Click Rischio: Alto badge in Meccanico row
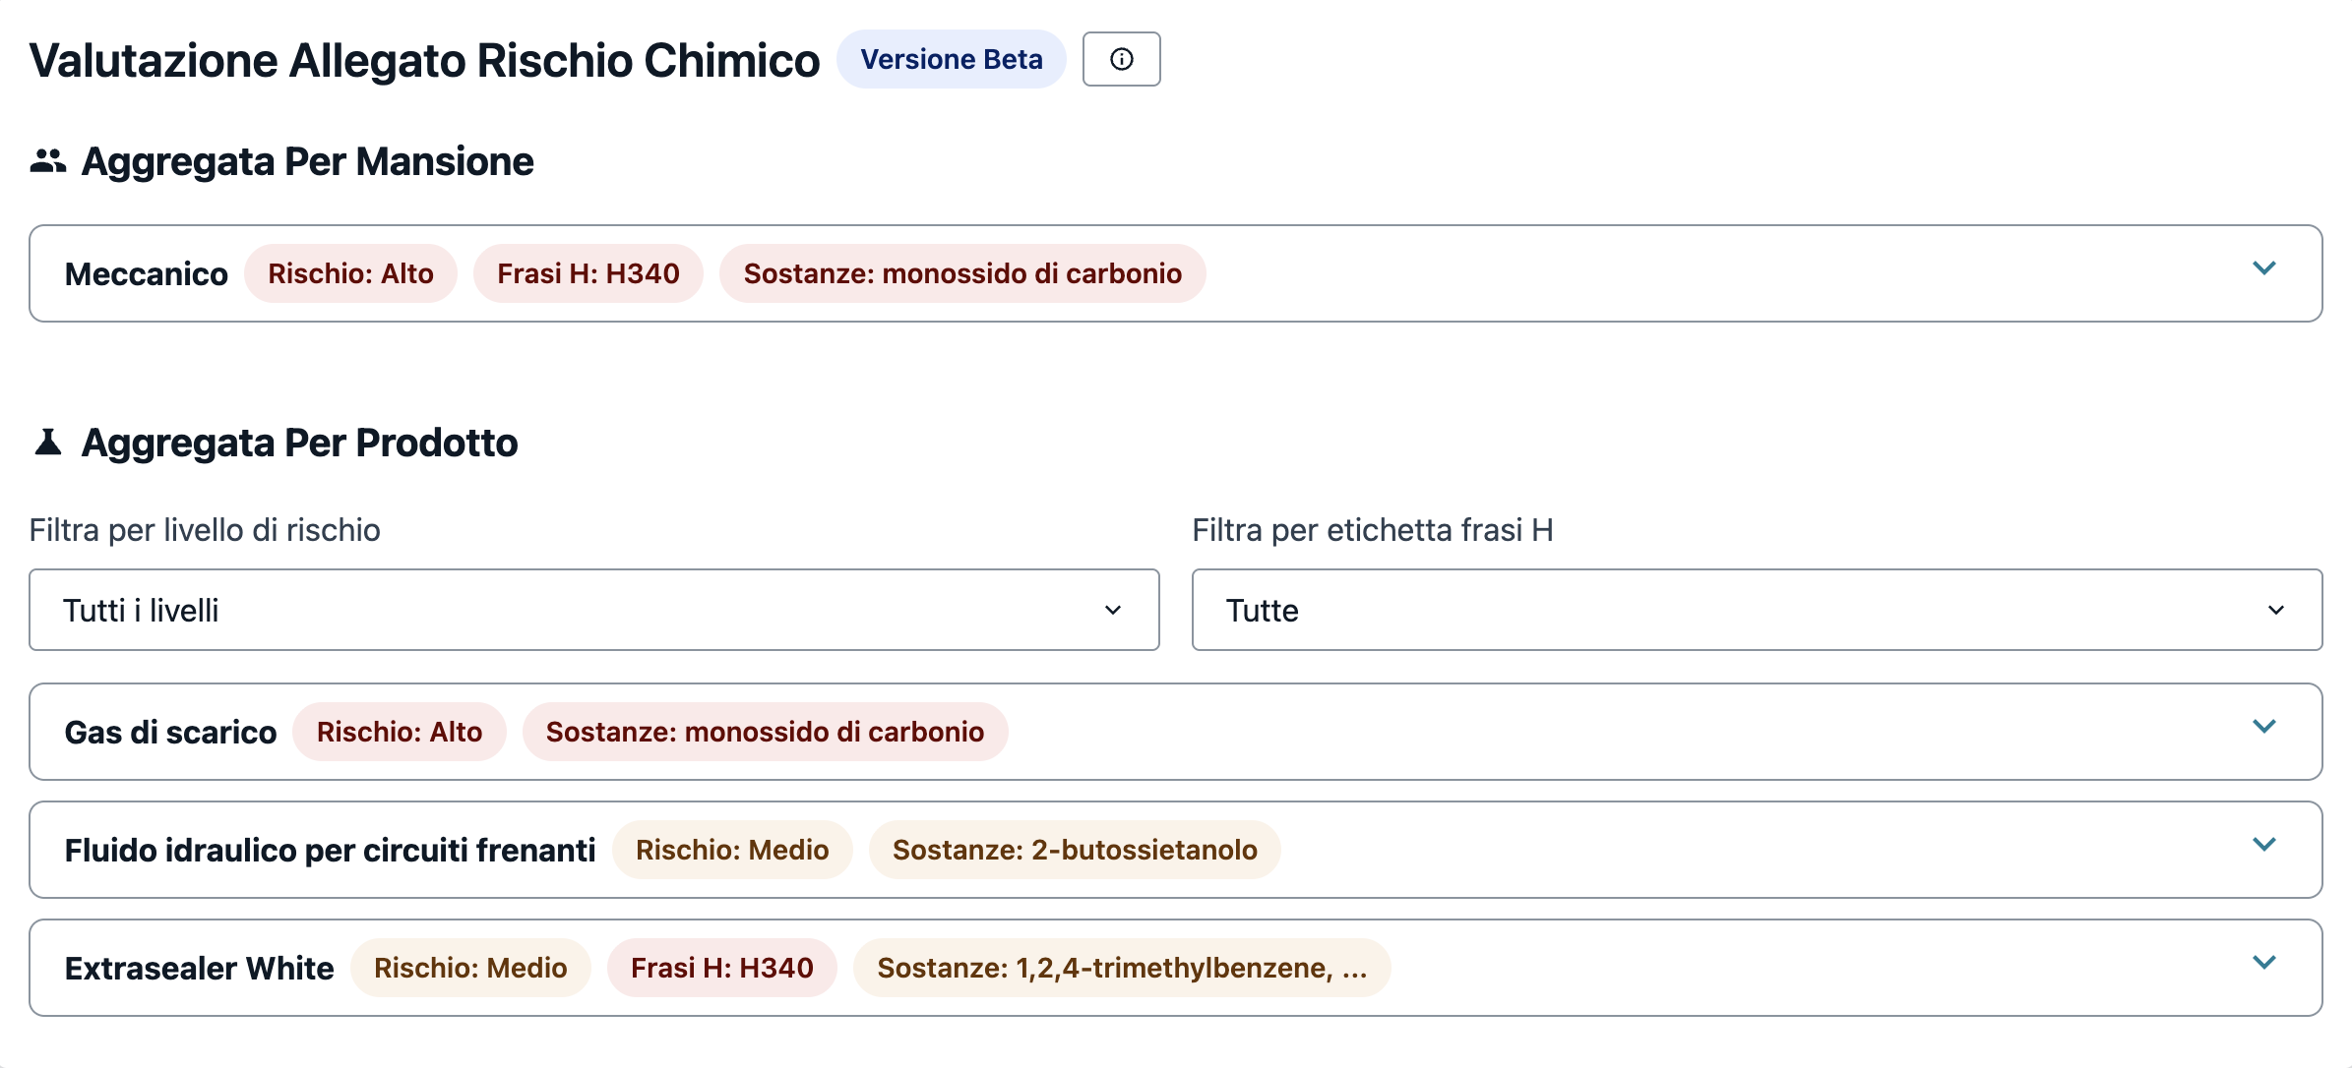 [x=350, y=273]
